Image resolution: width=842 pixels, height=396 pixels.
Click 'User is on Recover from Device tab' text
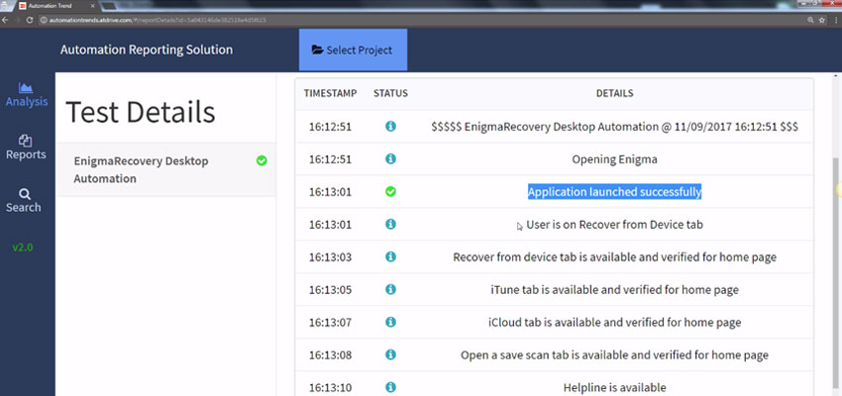614,225
